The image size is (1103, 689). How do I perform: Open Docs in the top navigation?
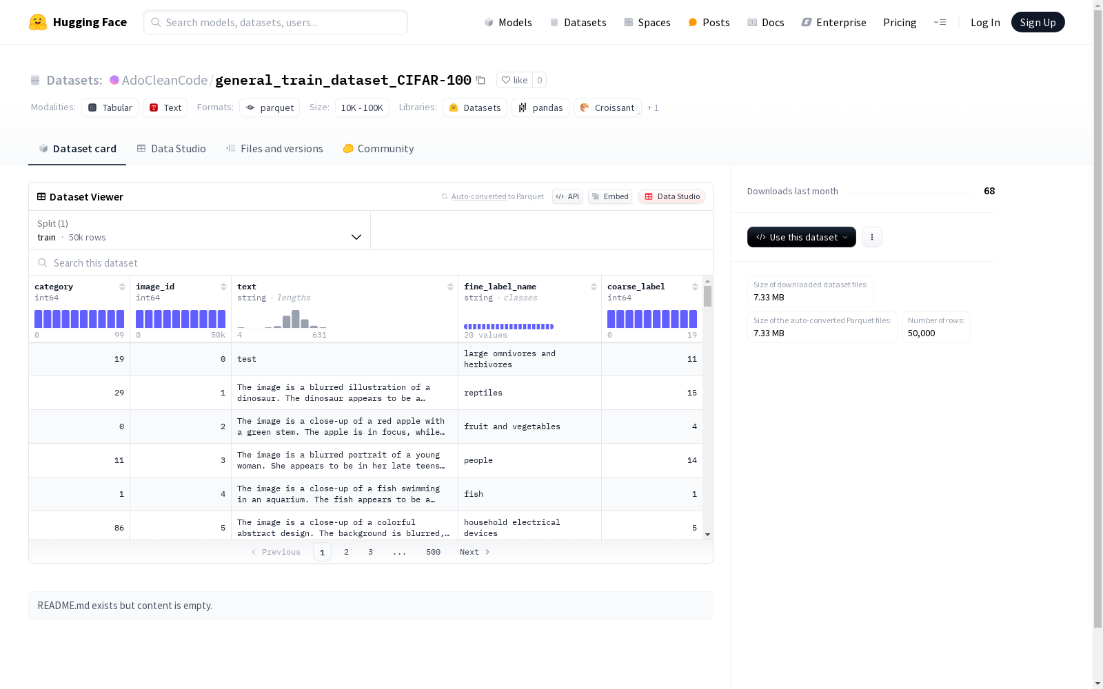766,22
